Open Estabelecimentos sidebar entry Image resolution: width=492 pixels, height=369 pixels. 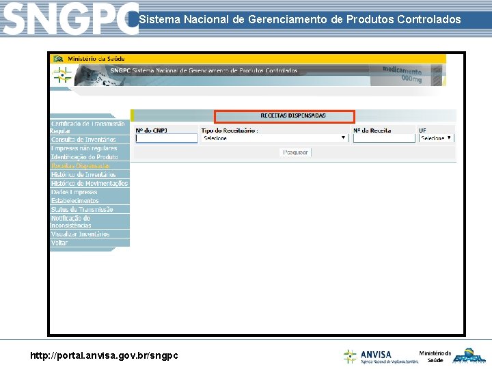(90, 200)
